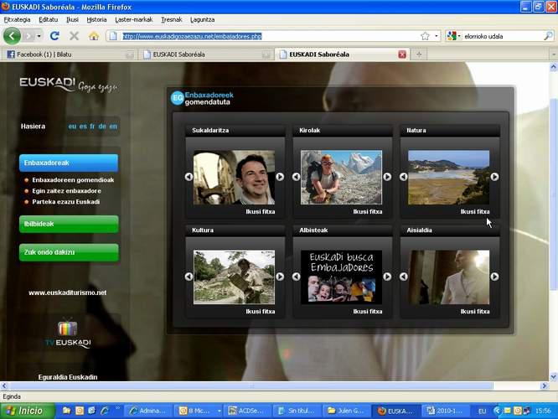Viewport: 558px width, 419px height.
Task: Show previous item in Kultura card
Action: pyautogui.click(x=189, y=277)
